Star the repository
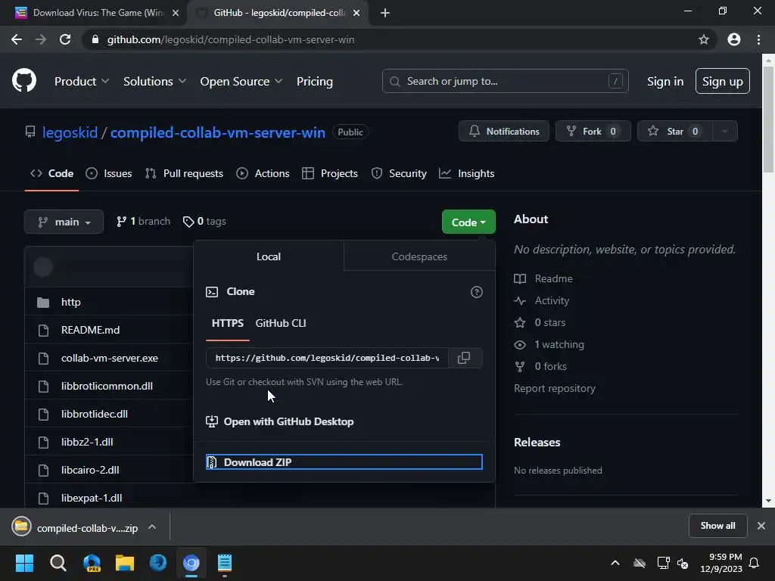 tap(674, 132)
